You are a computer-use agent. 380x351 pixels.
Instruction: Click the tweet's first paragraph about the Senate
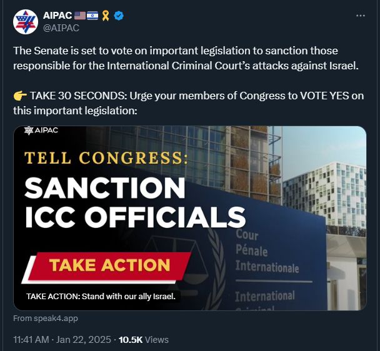click(186, 58)
